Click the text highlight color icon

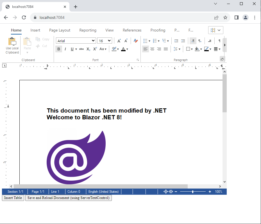click(114, 49)
